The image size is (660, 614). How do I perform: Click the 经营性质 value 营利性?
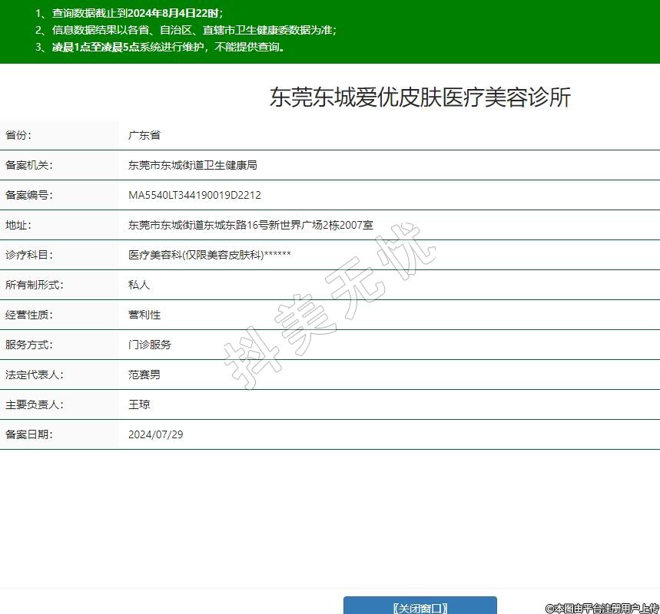(144, 315)
